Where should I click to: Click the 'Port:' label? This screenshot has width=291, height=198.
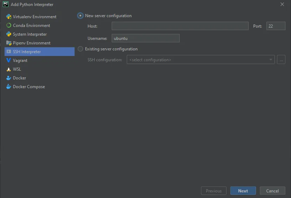[x=257, y=26]
